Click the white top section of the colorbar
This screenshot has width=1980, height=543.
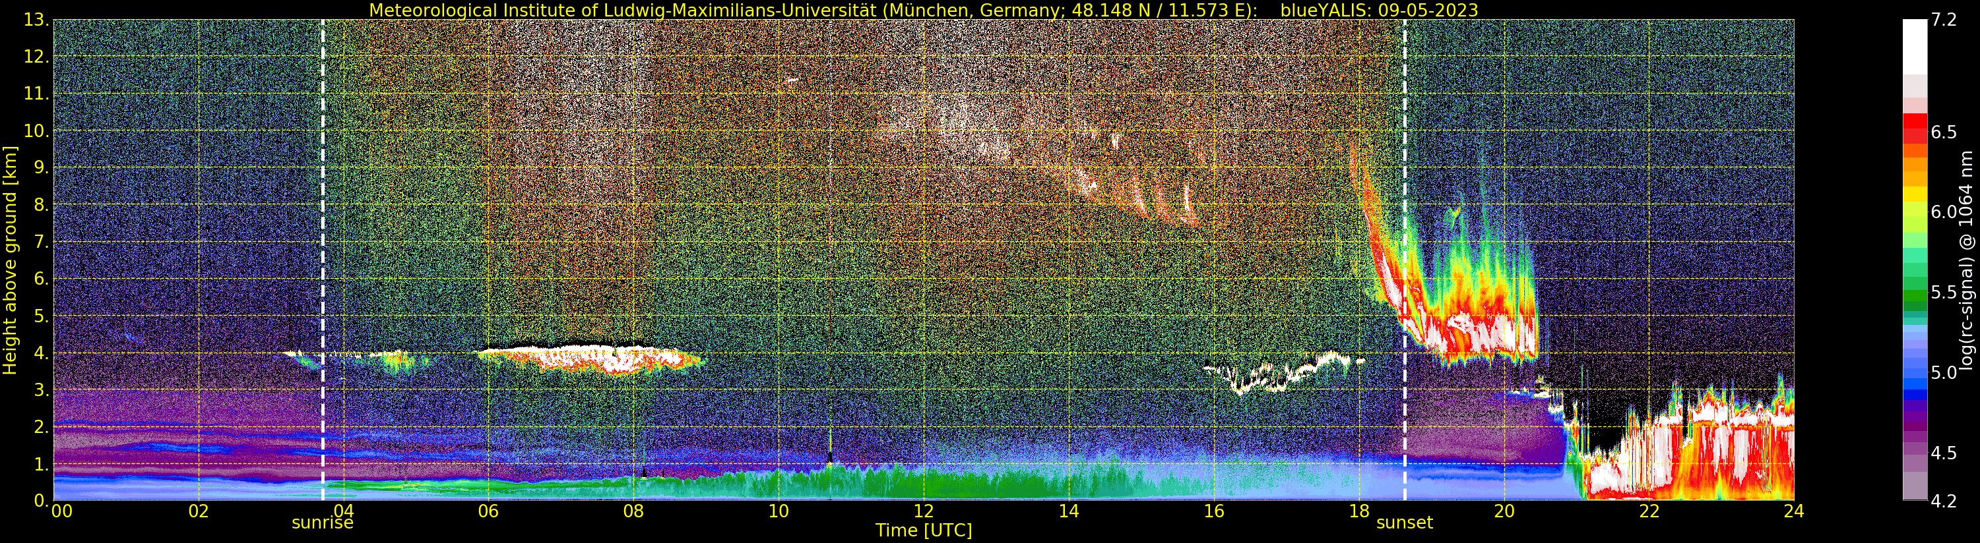tap(1915, 47)
